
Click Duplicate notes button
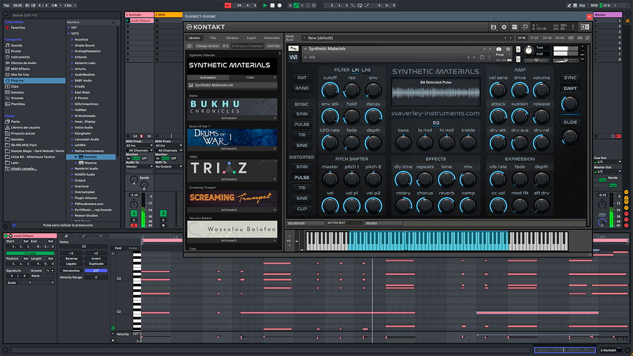[96, 264]
